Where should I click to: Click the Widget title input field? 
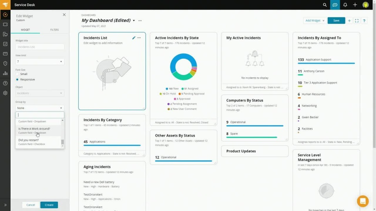coord(40,47)
